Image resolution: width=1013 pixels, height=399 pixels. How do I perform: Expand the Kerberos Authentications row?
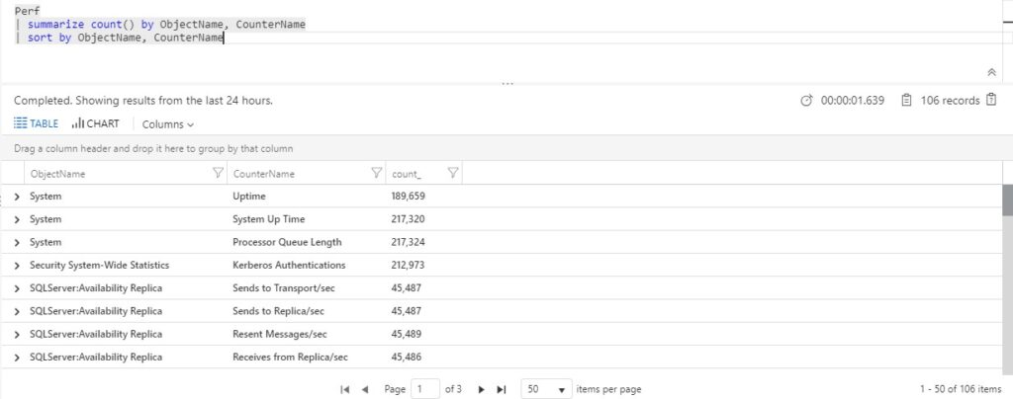[17, 266]
